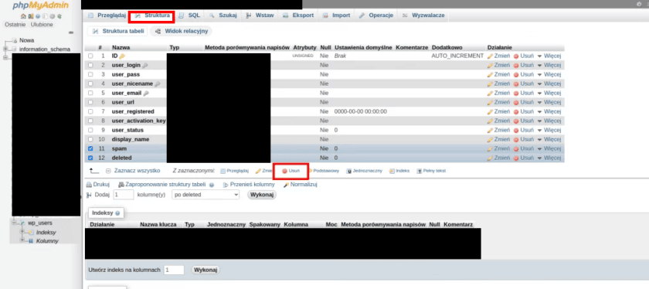
Task: Expand the Indeksy tree node
Action: [22, 233]
